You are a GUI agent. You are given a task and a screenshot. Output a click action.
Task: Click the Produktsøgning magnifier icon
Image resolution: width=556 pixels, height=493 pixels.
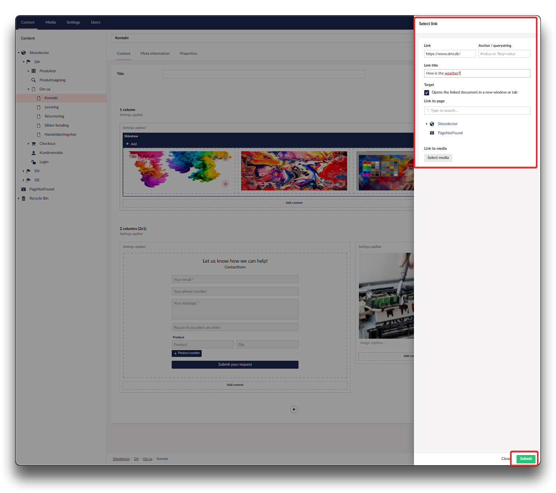tap(33, 80)
